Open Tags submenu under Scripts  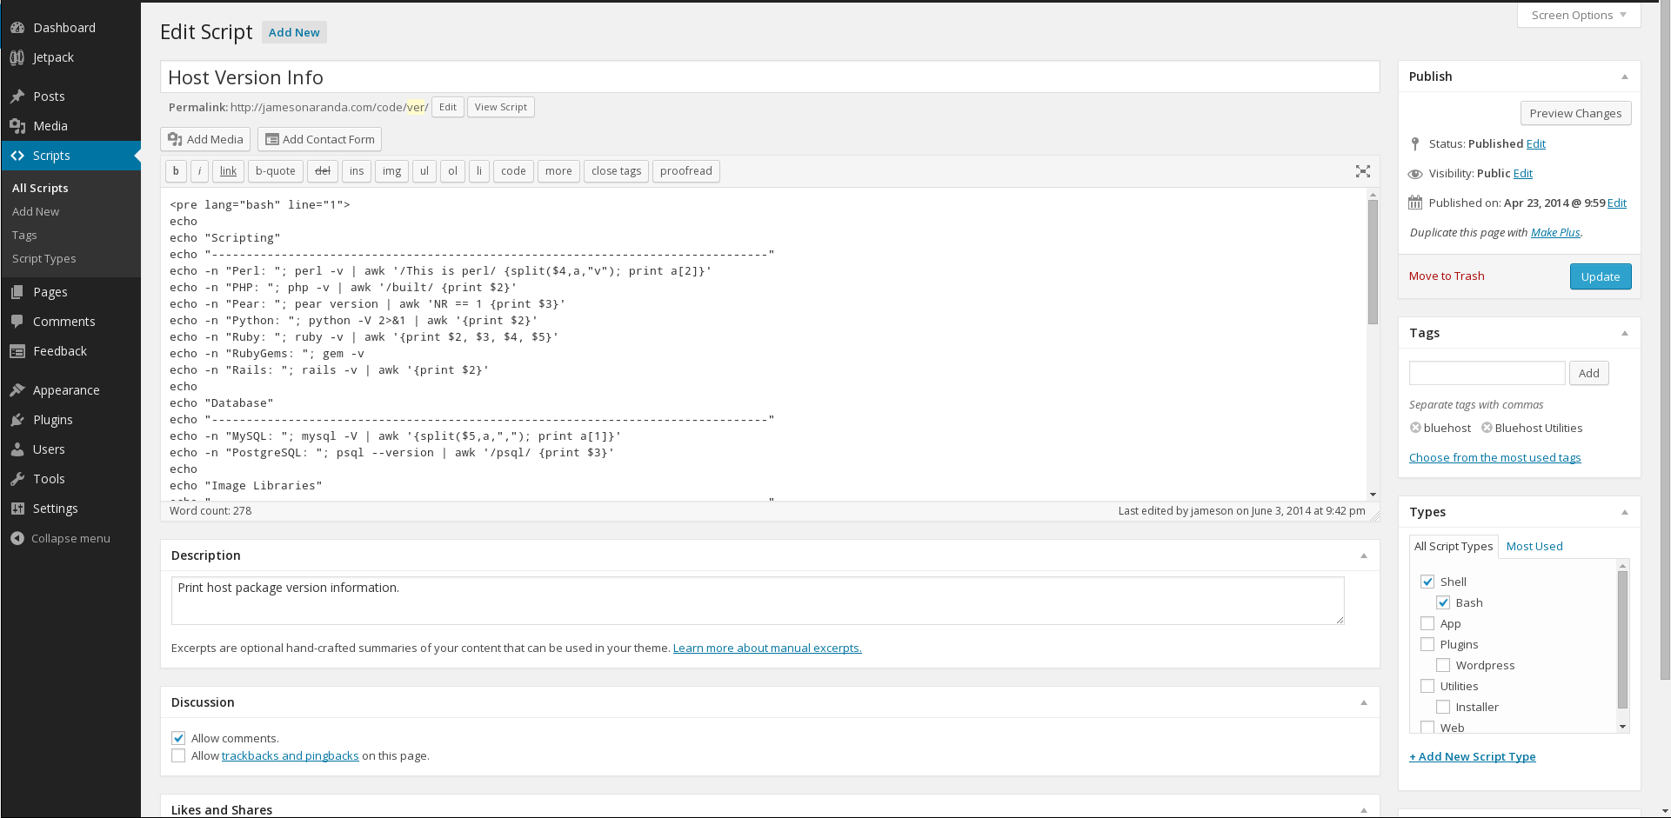[x=24, y=235]
